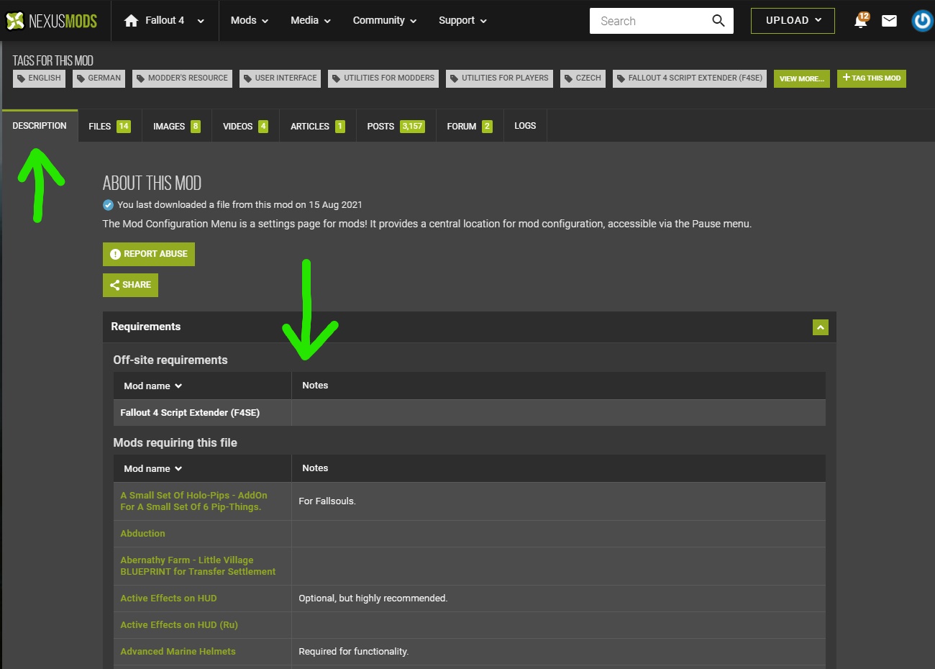Click the verified download checkmark icon

(108, 205)
